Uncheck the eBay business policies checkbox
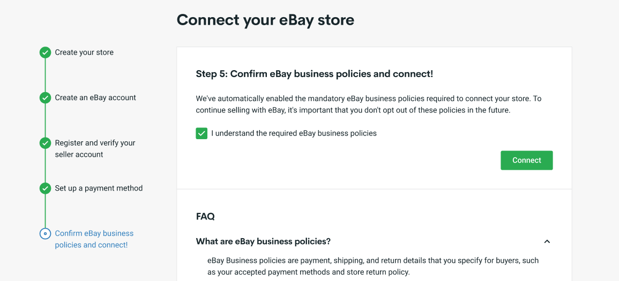This screenshot has height=281, width=619. [202, 134]
